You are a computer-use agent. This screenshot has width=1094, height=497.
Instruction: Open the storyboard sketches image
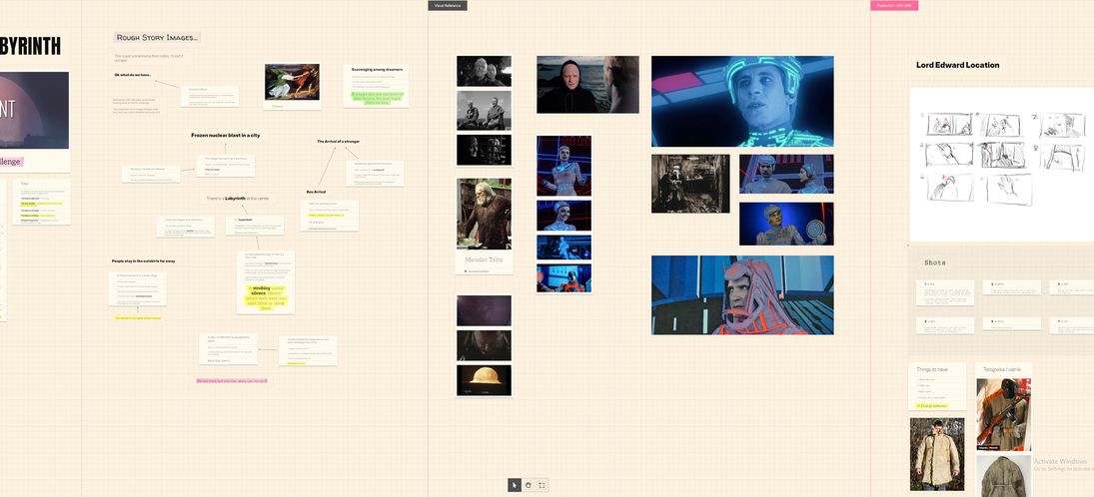point(1002,164)
